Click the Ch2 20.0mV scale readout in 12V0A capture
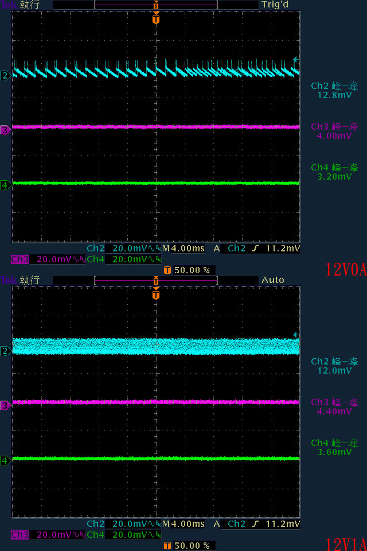The width and height of the screenshot is (367, 551). 124,249
